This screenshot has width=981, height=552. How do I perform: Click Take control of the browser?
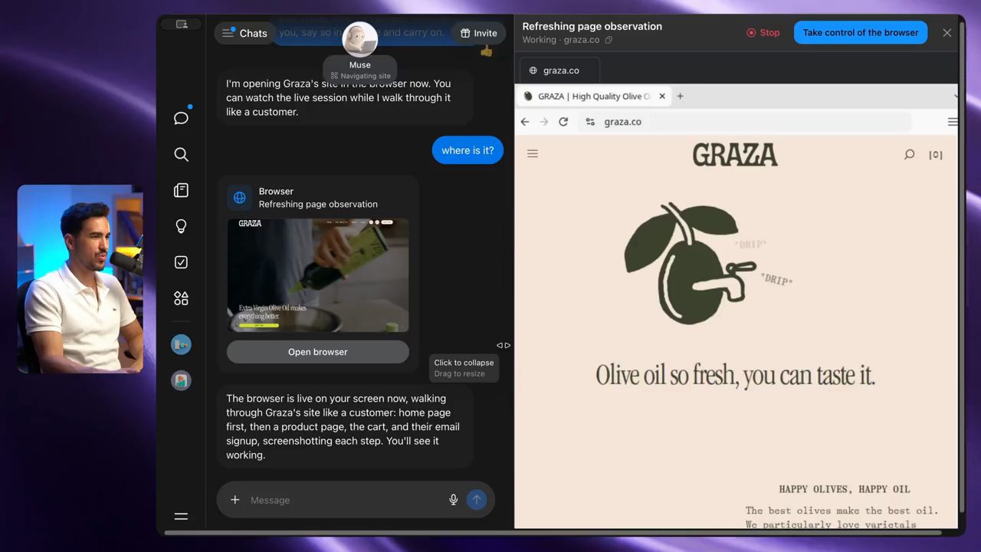(x=861, y=33)
